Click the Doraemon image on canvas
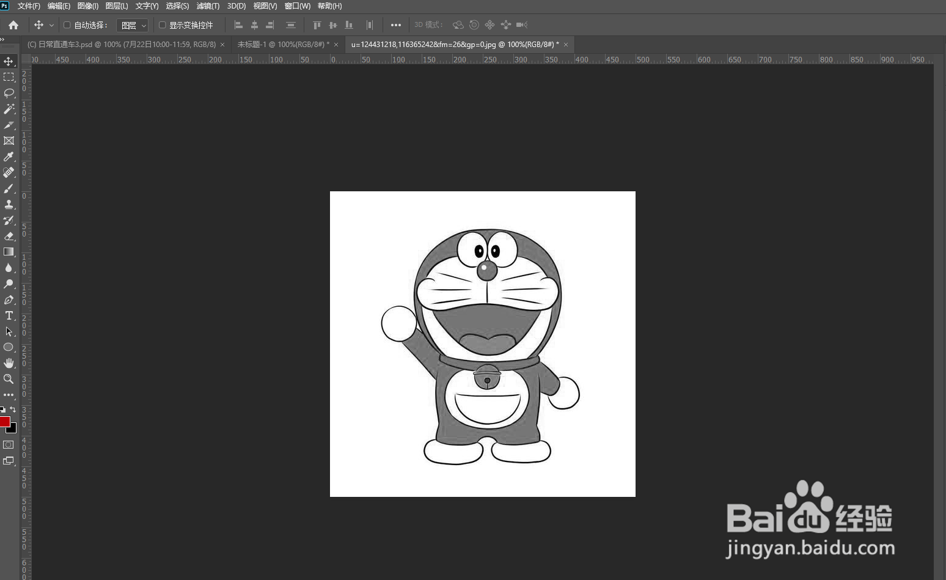 tap(483, 344)
